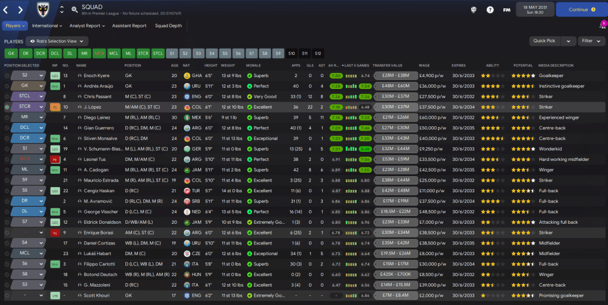Open the Assistant Report tab

[x=129, y=26]
